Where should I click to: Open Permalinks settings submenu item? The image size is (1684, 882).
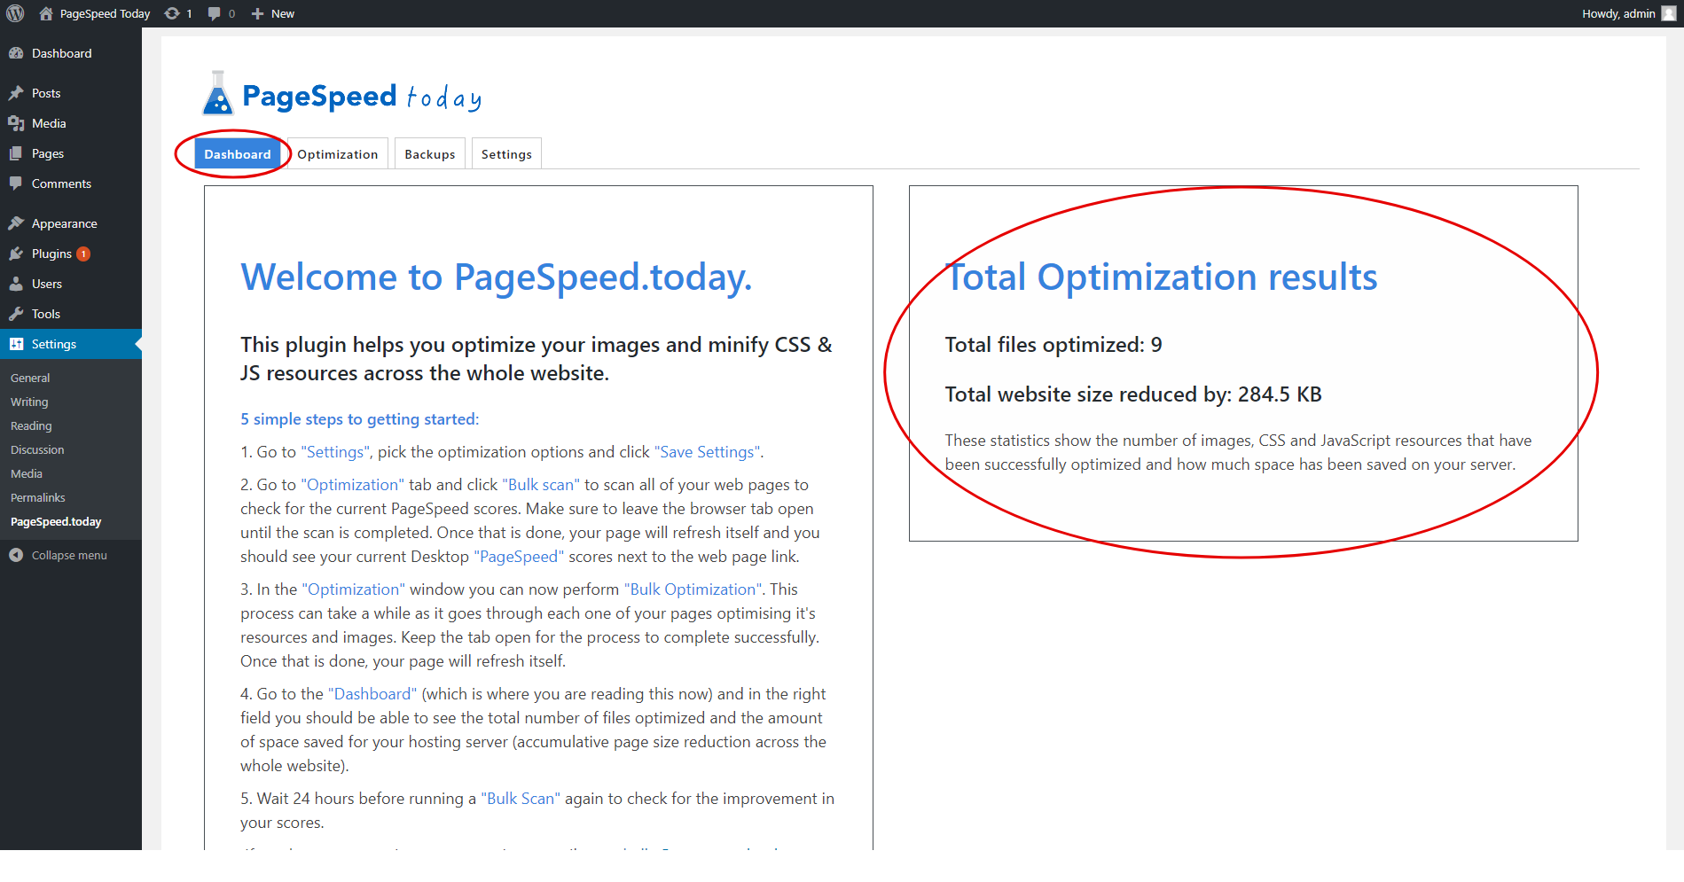click(38, 497)
